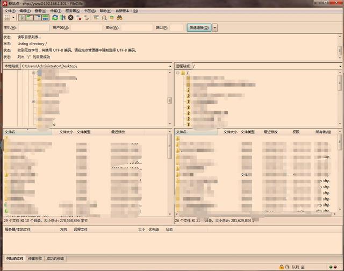Cancel the current operation
This screenshot has width=344, height=271.
click(70, 18)
